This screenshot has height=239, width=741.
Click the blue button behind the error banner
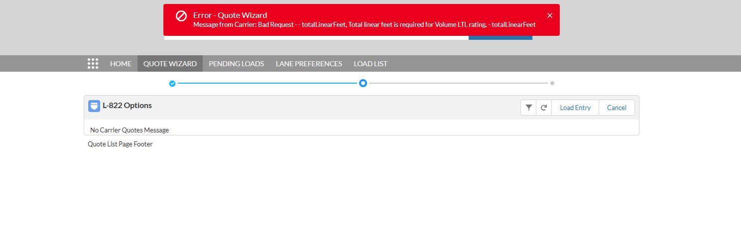tap(500, 38)
